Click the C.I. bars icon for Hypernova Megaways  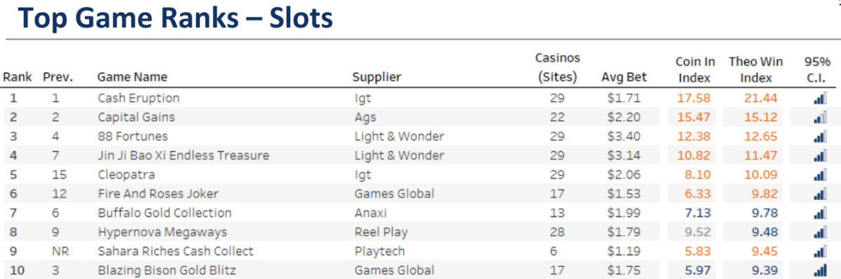(x=820, y=232)
